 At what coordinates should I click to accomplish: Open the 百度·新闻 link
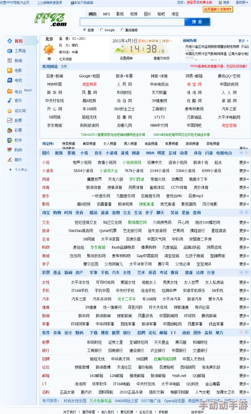54,76
